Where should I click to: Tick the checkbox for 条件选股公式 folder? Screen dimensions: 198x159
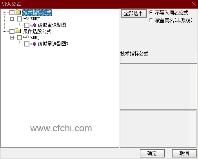[12, 31]
